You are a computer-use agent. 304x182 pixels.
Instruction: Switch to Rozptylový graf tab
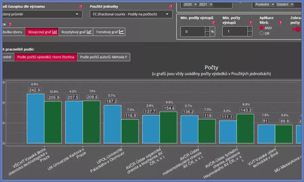click(76, 32)
